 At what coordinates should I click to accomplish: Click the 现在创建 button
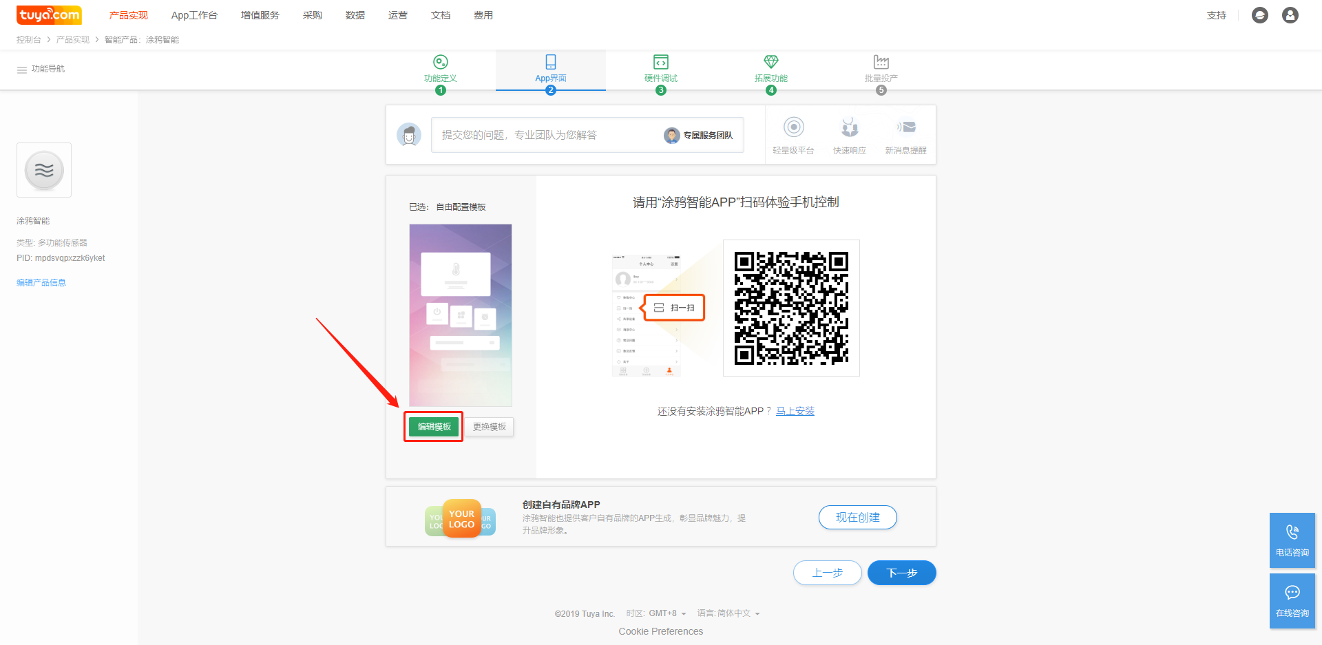(858, 518)
